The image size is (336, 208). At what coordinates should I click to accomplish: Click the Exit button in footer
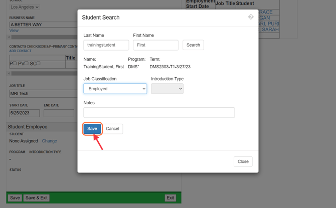click(x=170, y=198)
